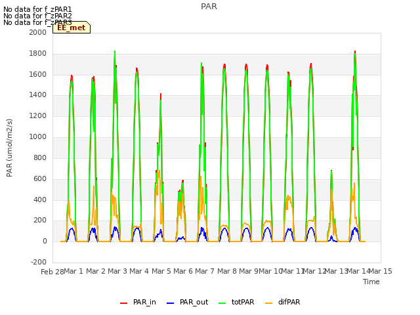Click the 2000 y-axis tick label
The width and height of the screenshot is (420, 315).
[x=38, y=32]
